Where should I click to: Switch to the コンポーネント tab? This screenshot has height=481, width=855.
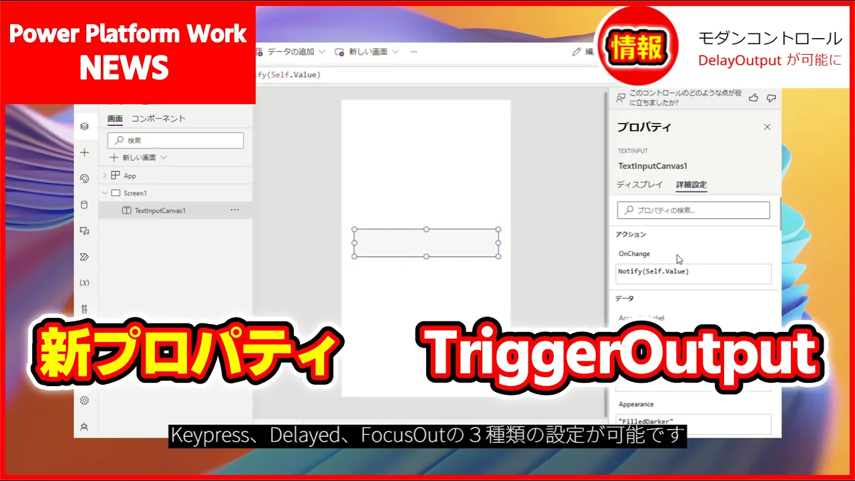(x=158, y=119)
